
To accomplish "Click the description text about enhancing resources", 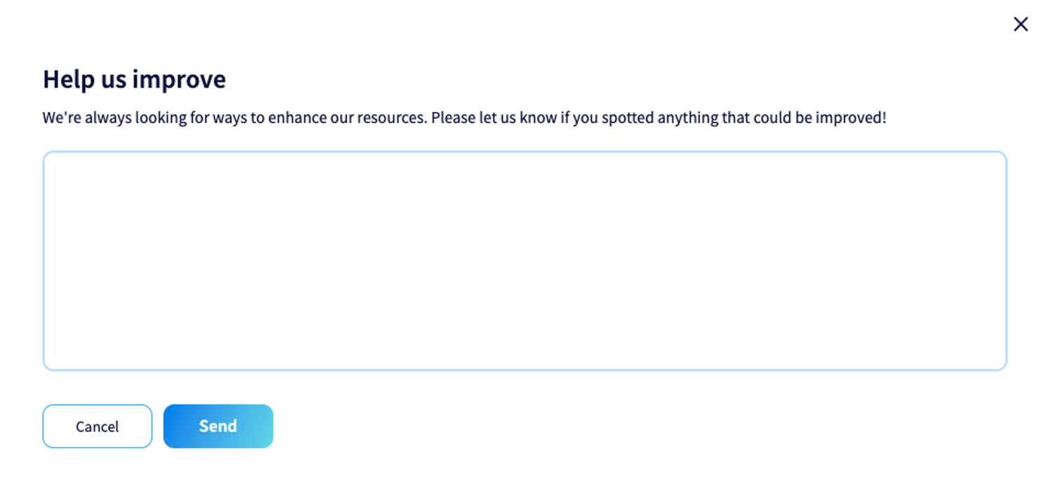I will point(464,118).
